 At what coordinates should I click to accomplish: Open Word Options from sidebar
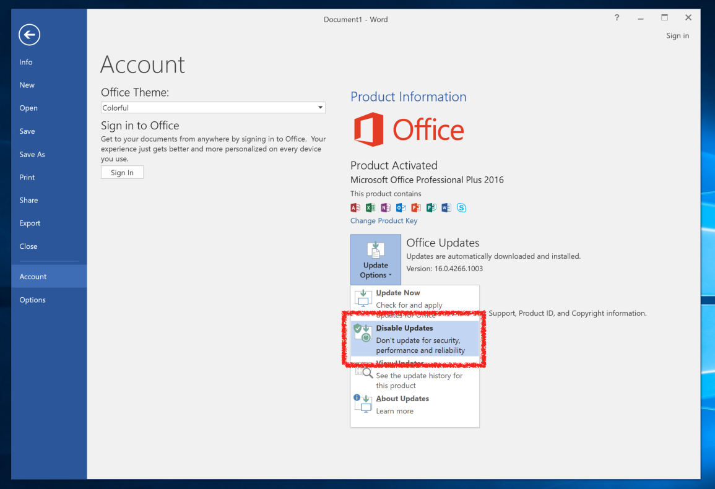[x=32, y=300]
